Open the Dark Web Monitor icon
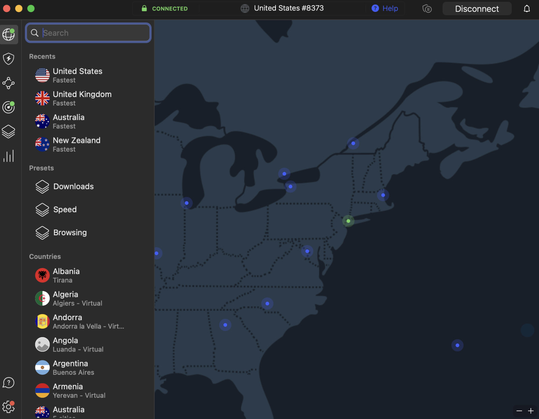The image size is (539, 419). (9, 107)
